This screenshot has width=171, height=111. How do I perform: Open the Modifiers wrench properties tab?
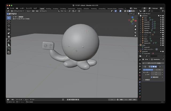click(140, 82)
